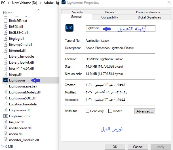
Task: Open the Digital Signatures tab
Action: tap(149, 17)
